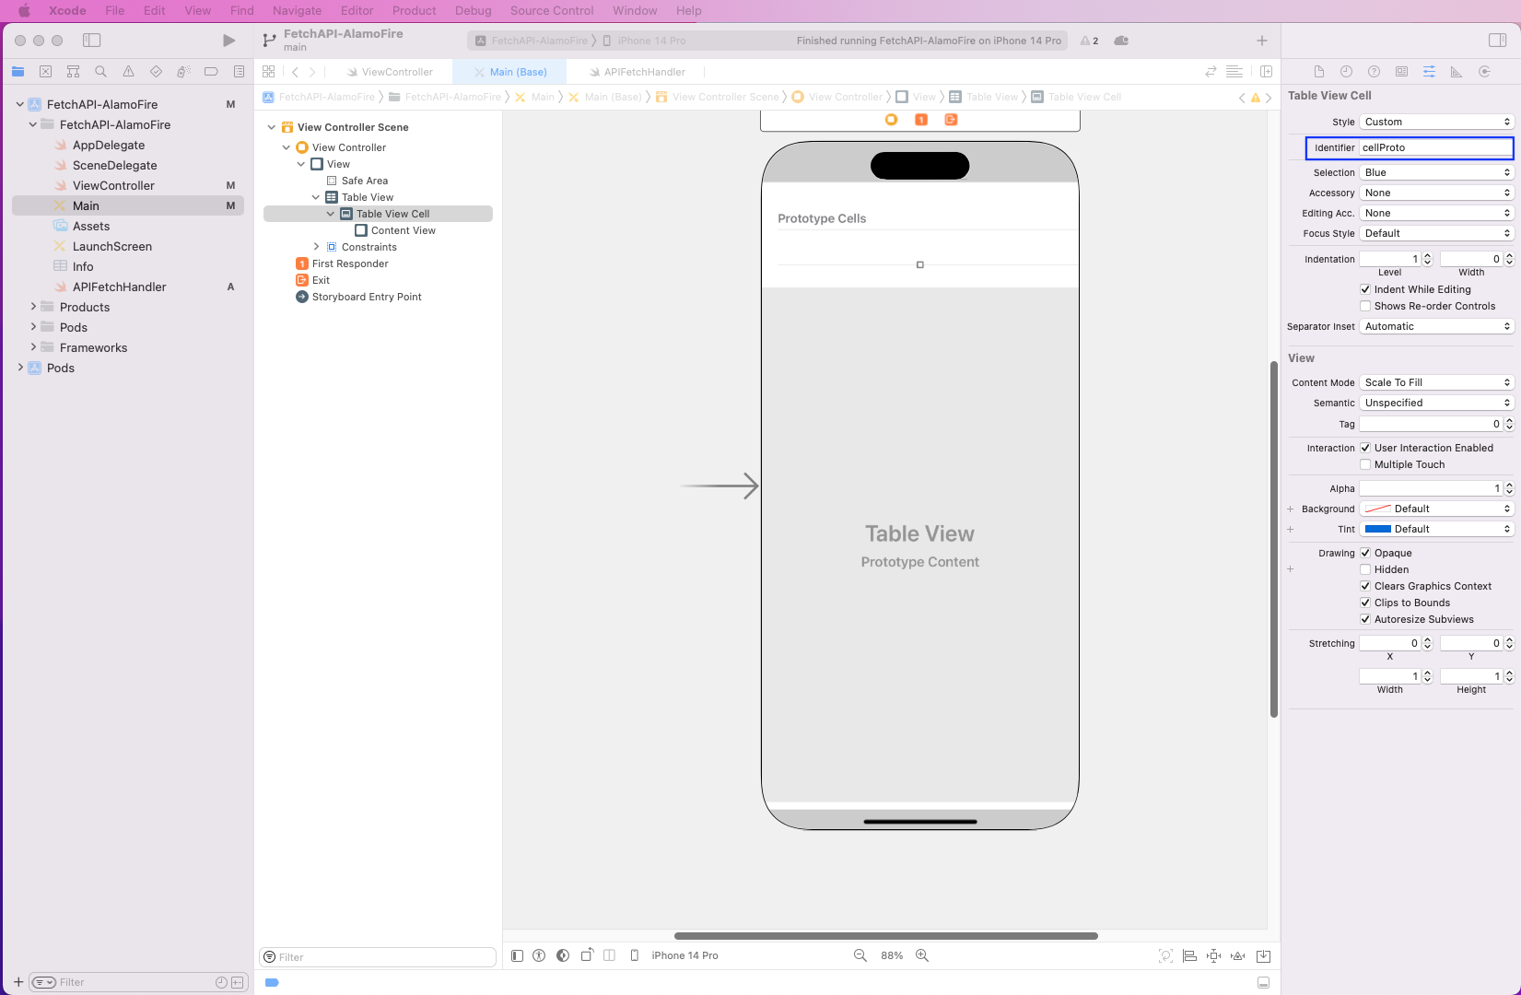The width and height of the screenshot is (1521, 995).
Task: Open the Attributes inspector icon
Action: 1429,72
